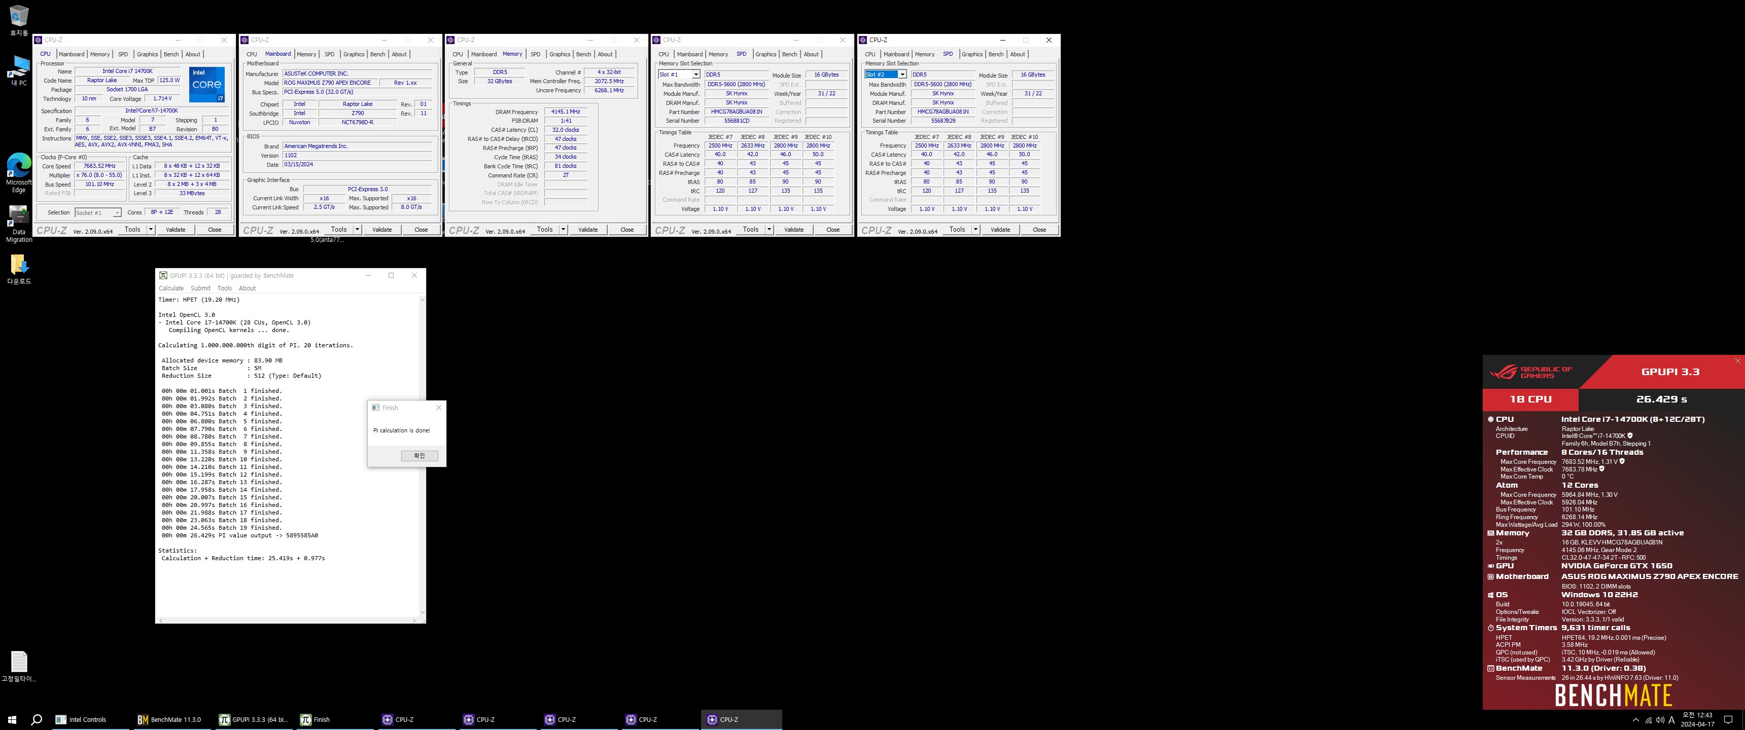Expand Tools arrow in the CPU tab window
The width and height of the screenshot is (1745, 730).
[151, 230]
